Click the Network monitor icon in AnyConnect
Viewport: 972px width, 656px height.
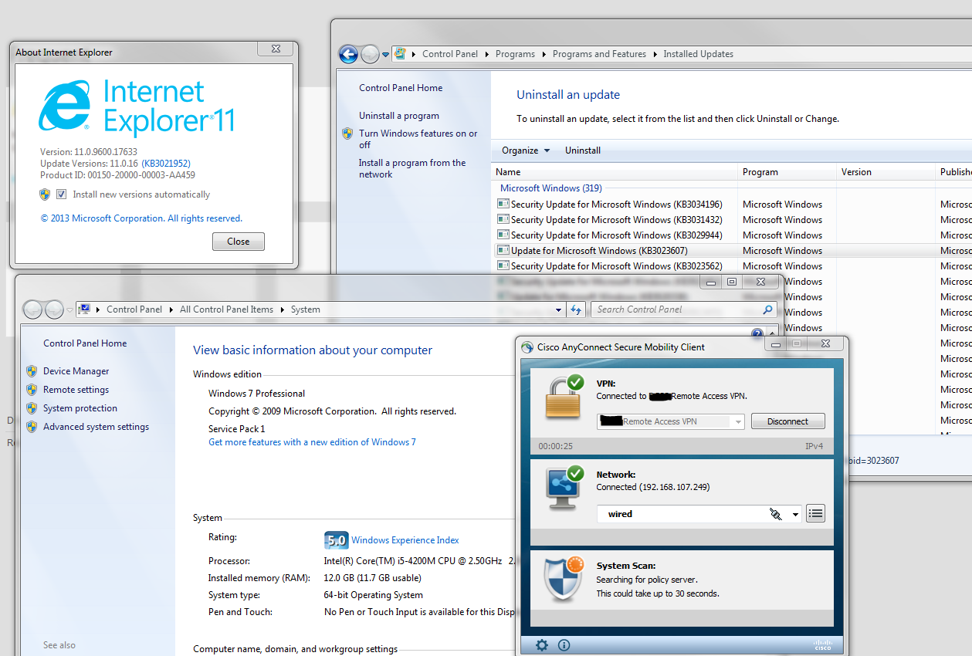point(564,488)
